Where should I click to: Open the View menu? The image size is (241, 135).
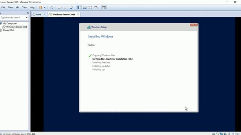[11, 7]
